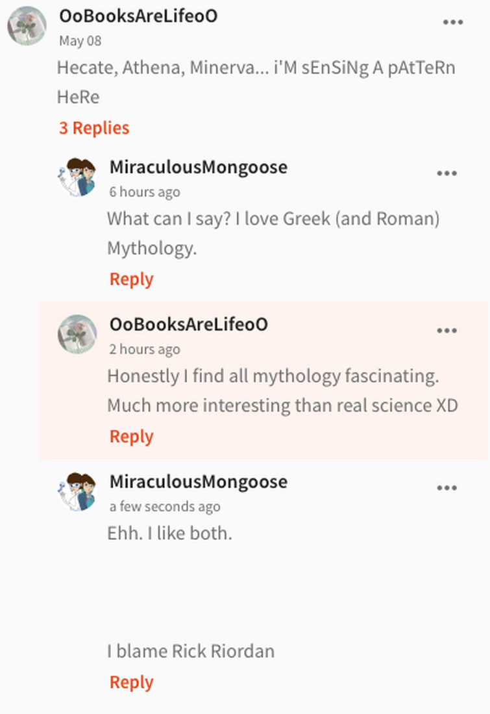Open MiraculousMongoose's profile from the first reply name
490x714 pixels.
[198, 168]
